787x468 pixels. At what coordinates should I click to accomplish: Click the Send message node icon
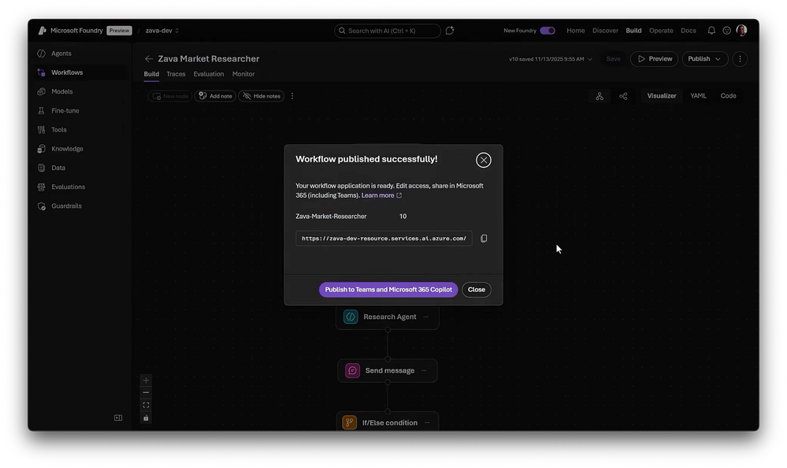pos(352,370)
